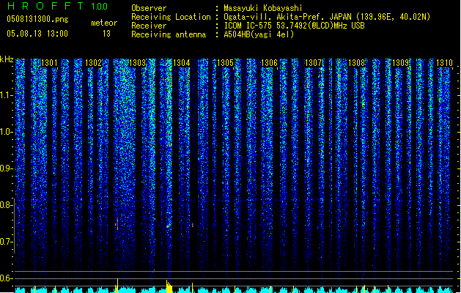Click the 1302 time marker
Image resolution: width=461 pixels, height=293 pixels.
click(x=93, y=63)
